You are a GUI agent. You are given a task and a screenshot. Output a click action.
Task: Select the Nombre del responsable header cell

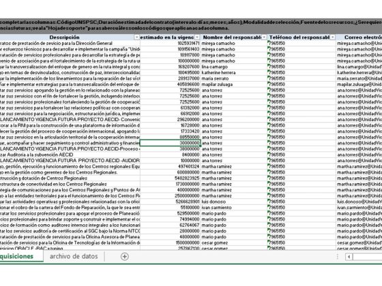[234, 37]
